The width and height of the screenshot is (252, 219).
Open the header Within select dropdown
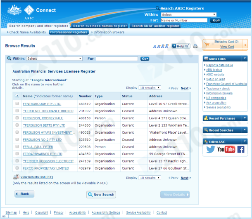(188, 14)
